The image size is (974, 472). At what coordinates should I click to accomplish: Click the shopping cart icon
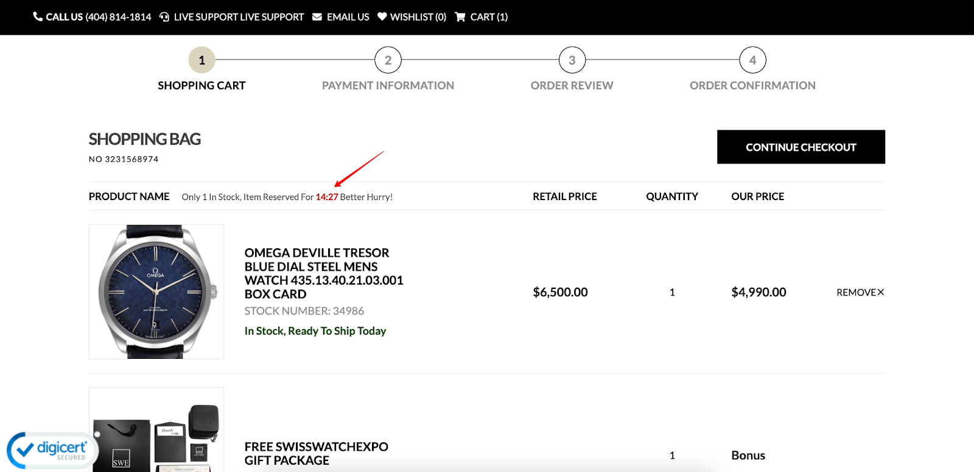[x=460, y=17]
